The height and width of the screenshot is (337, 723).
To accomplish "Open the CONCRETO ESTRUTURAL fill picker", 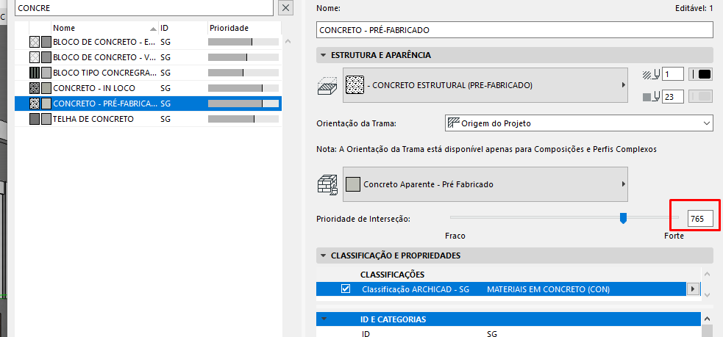I will 485,85.
